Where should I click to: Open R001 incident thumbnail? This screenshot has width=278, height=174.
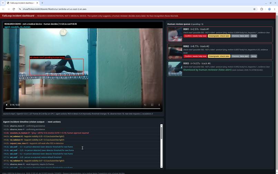pyautogui.click(x=175, y=35)
